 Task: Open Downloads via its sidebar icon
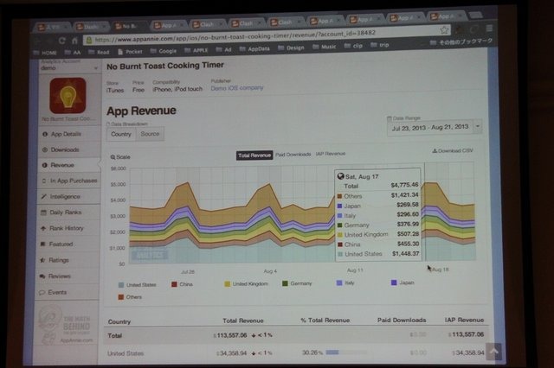pos(45,149)
